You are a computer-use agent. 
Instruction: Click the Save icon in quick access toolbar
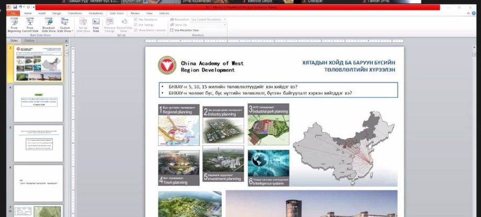coord(14,7)
